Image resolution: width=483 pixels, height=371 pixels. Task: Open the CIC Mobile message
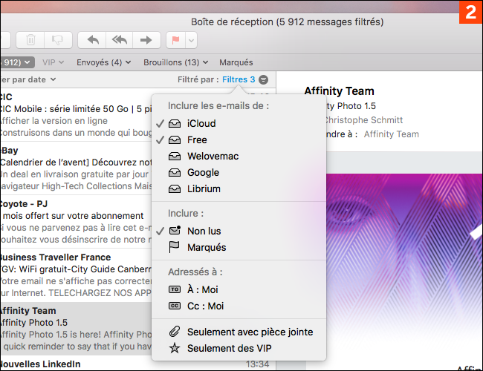(76, 115)
